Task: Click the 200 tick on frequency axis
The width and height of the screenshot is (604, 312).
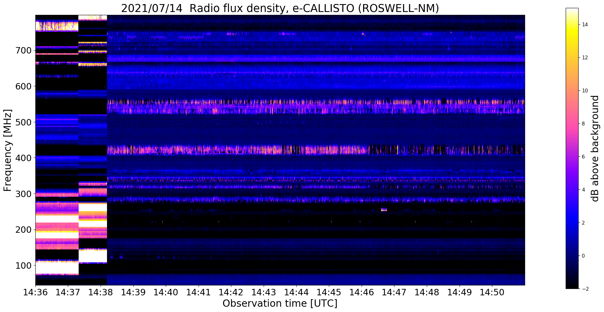Action: (x=23, y=230)
